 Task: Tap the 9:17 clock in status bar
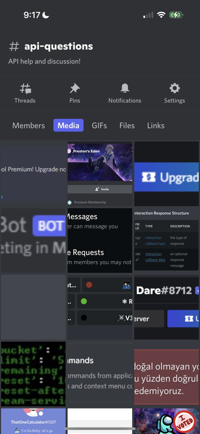32,15
